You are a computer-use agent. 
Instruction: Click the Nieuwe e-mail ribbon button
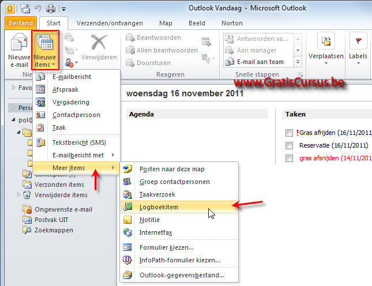(19, 51)
